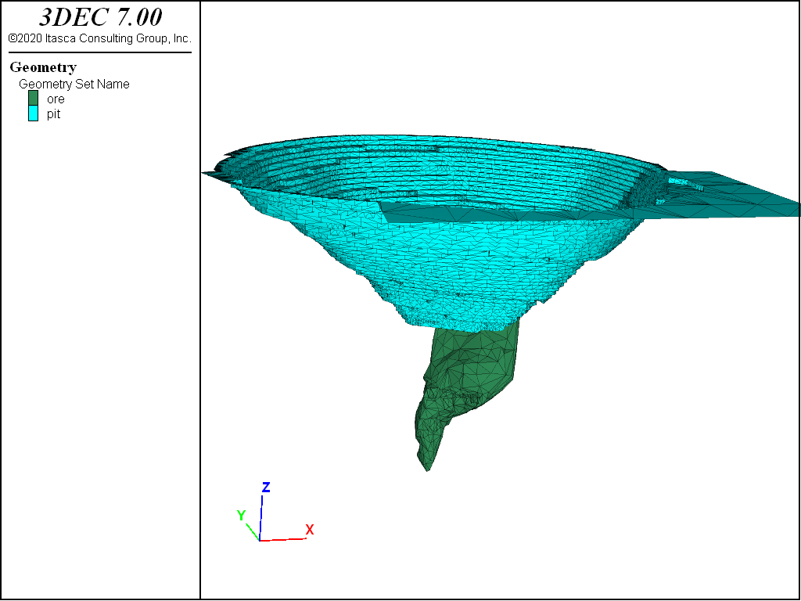
Task: Click the '3DEC 7.00' title text
Action: (100, 18)
